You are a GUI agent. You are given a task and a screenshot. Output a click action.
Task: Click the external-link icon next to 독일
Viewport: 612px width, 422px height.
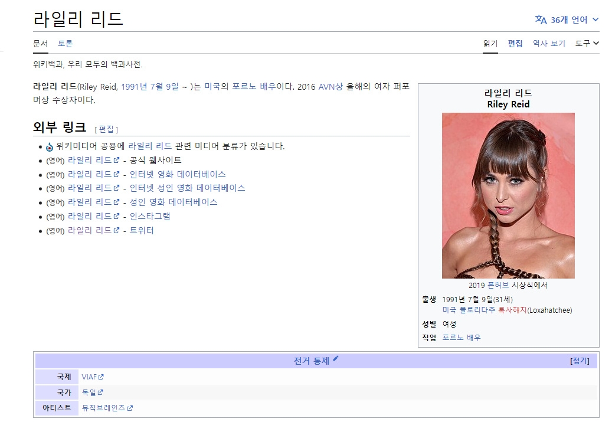click(x=100, y=392)
